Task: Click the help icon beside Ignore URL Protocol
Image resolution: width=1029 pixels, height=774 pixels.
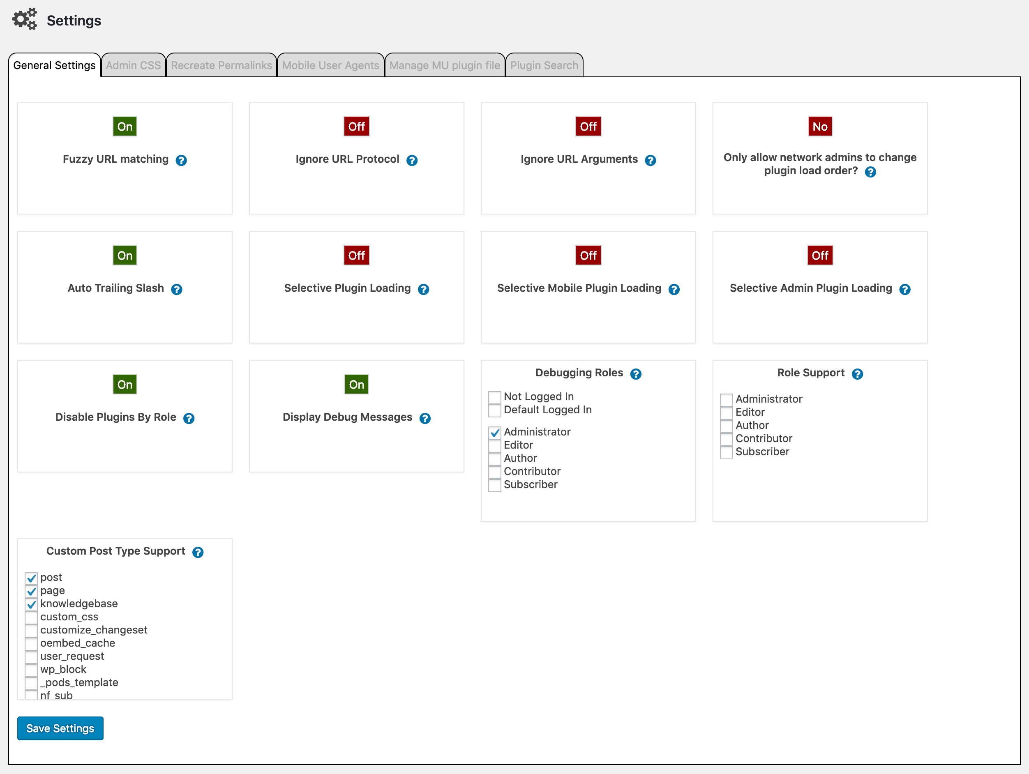Action: pyautogui.click(x=412, y=161)
